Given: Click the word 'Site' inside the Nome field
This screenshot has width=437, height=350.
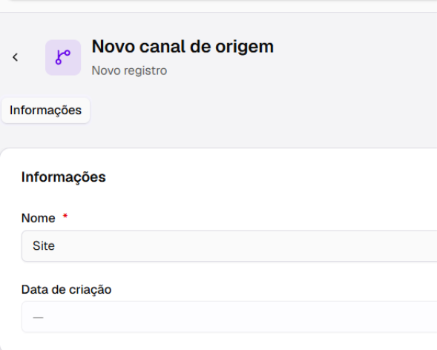Looking at the screenshot, I should pos(44,246).
